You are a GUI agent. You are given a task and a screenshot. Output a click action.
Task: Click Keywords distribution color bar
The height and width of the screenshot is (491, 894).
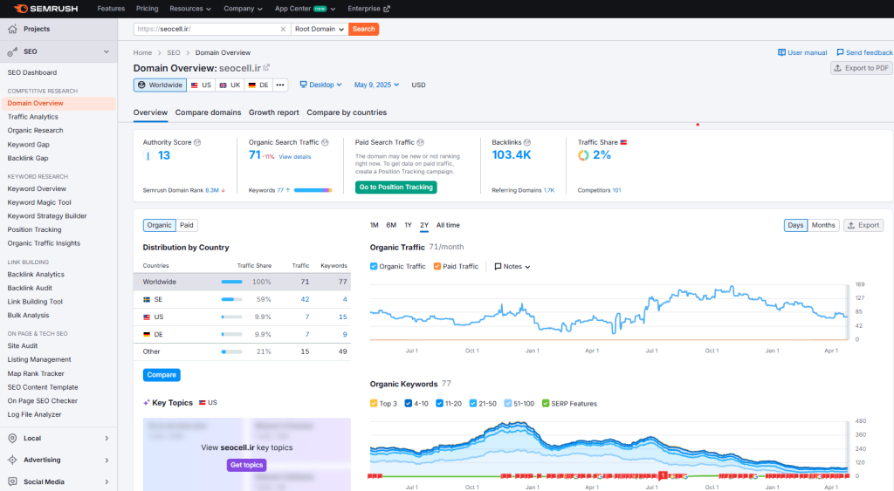(313, 190)
